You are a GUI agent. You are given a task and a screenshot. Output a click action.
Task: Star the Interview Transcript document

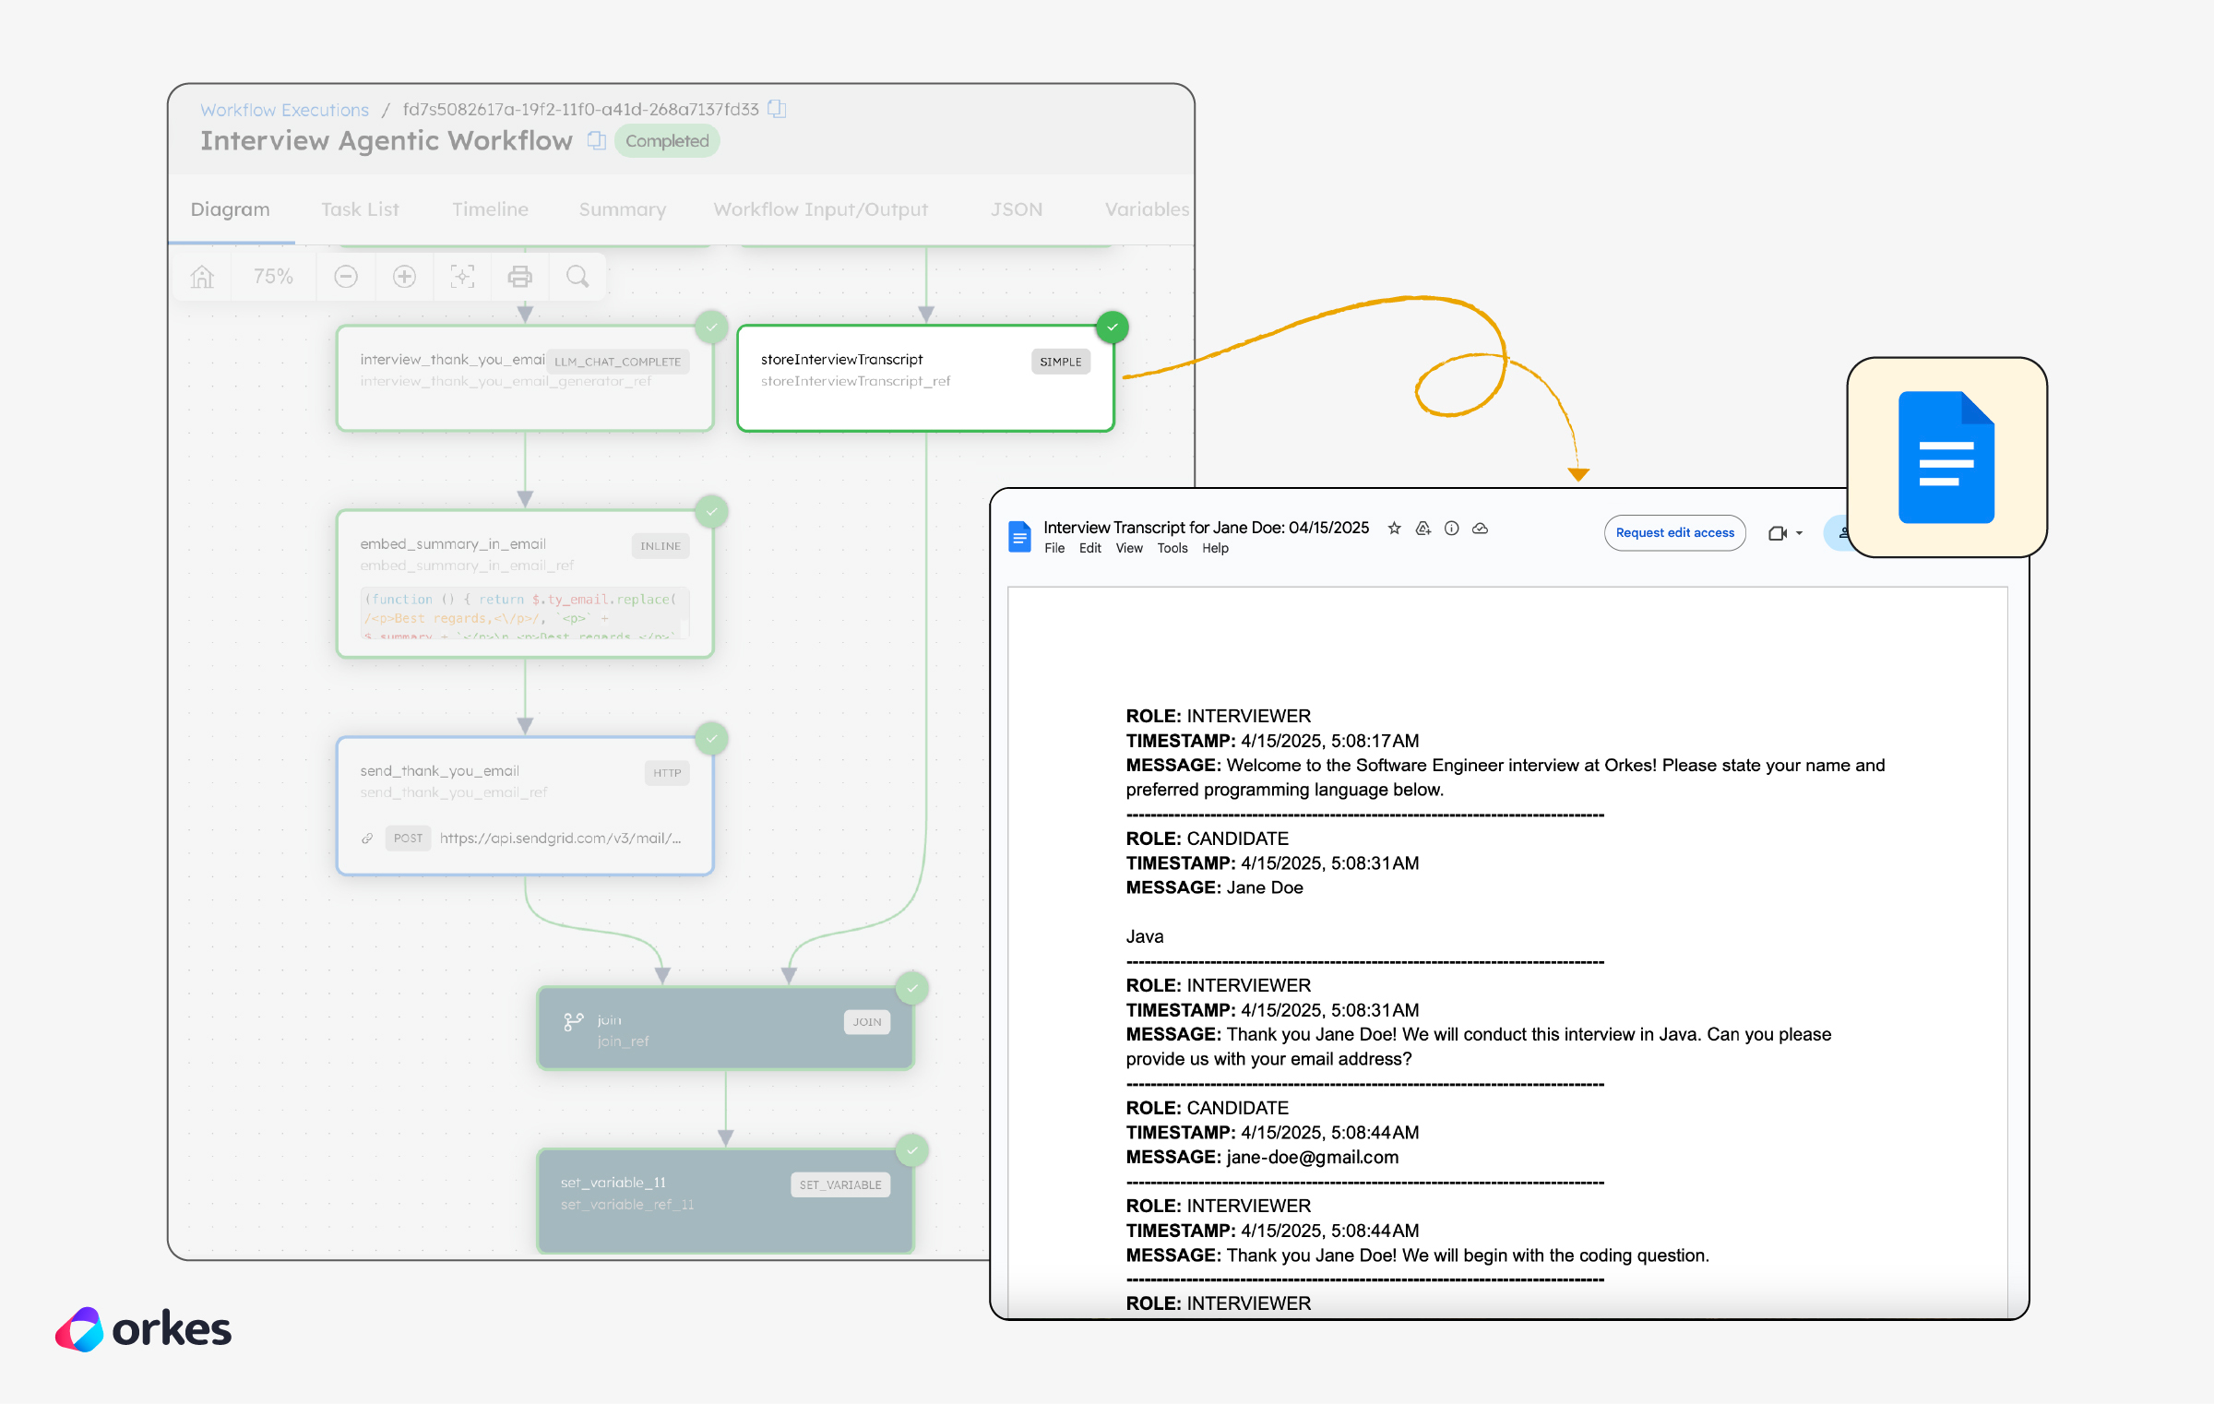1394,529
